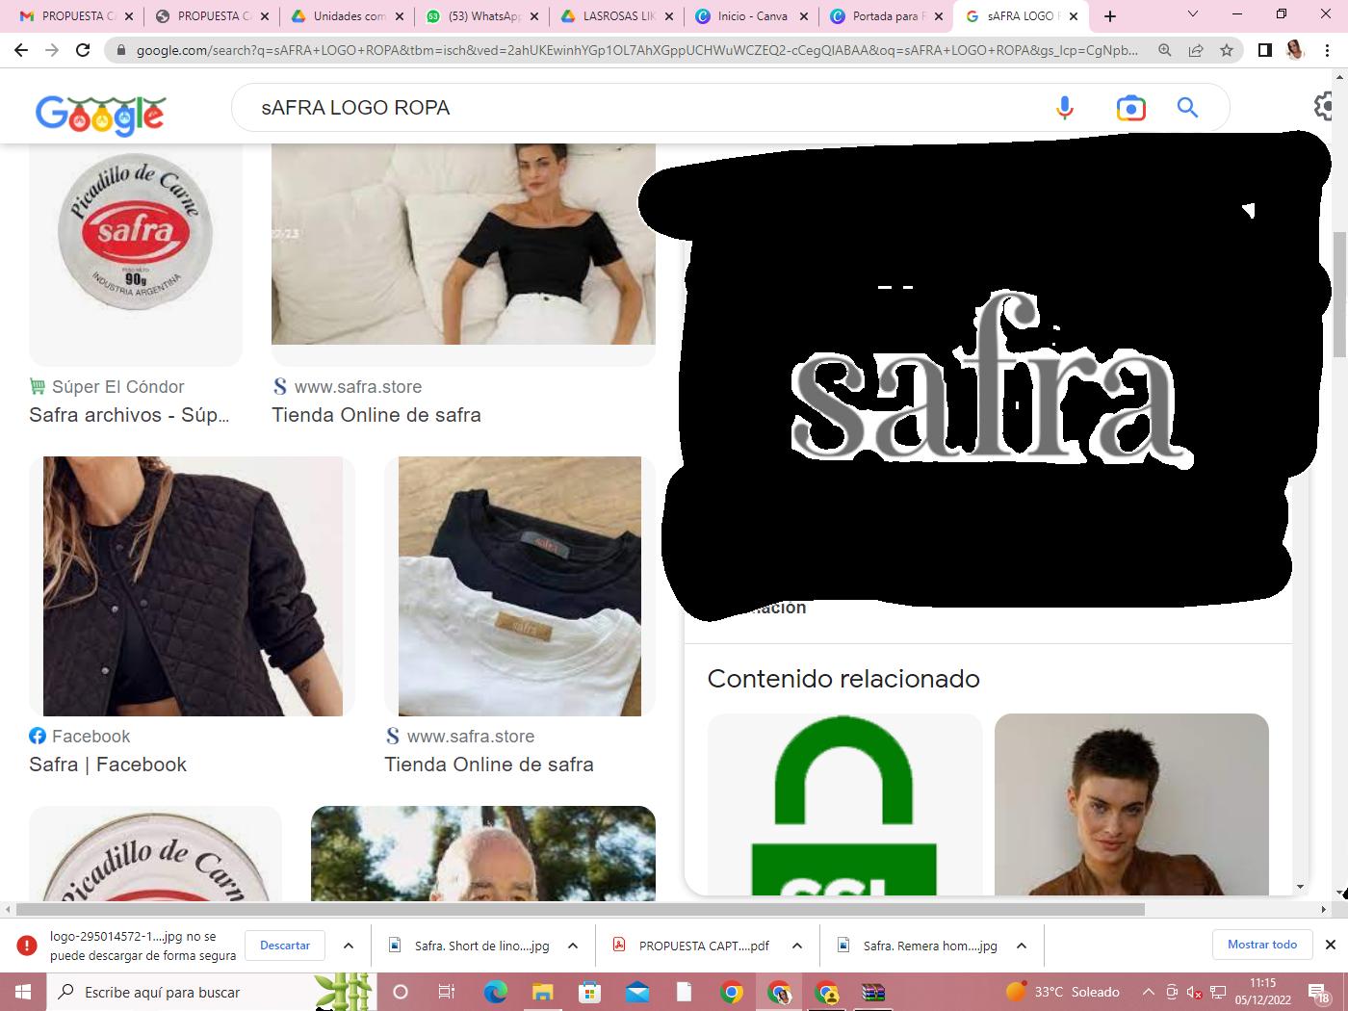Switch to the WhatsApp tab

pos(481,16)
